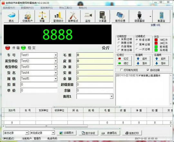174x142 pixels.
Task: Open the 数据维护 menu
Action: click(27, 8)
